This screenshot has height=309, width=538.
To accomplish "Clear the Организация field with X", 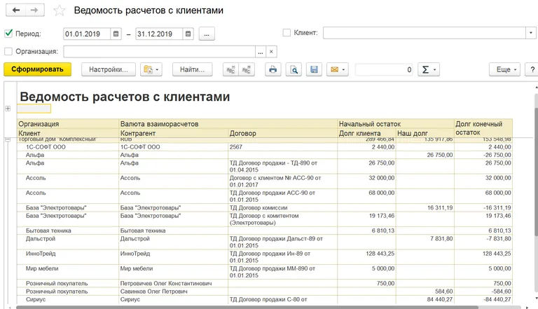I will coord(271,52).
